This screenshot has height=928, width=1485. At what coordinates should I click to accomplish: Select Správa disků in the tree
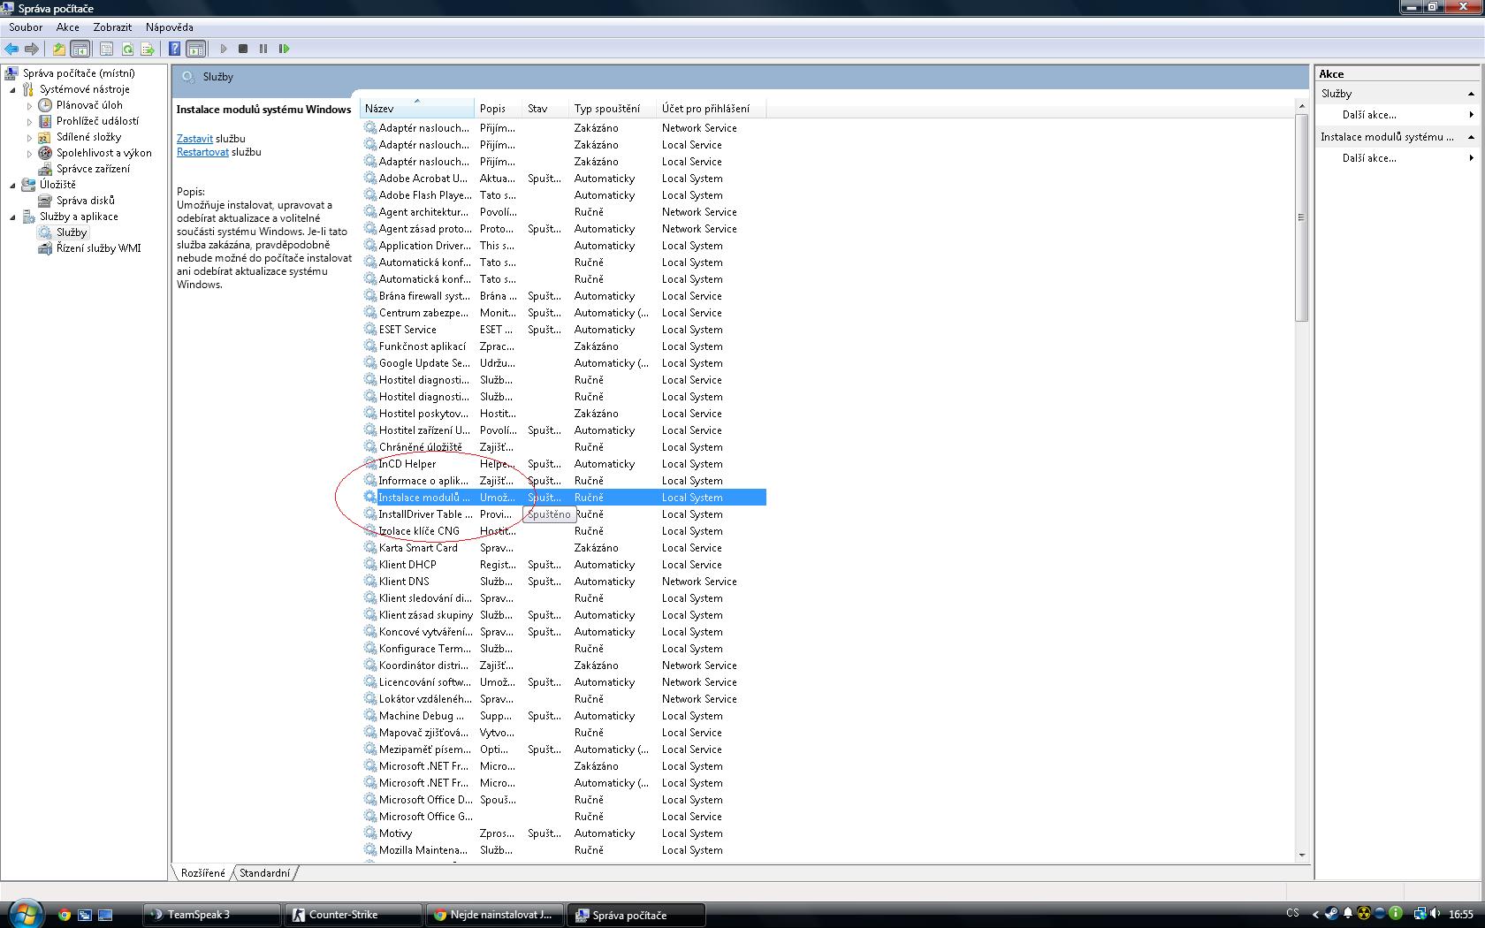[85, 201]
